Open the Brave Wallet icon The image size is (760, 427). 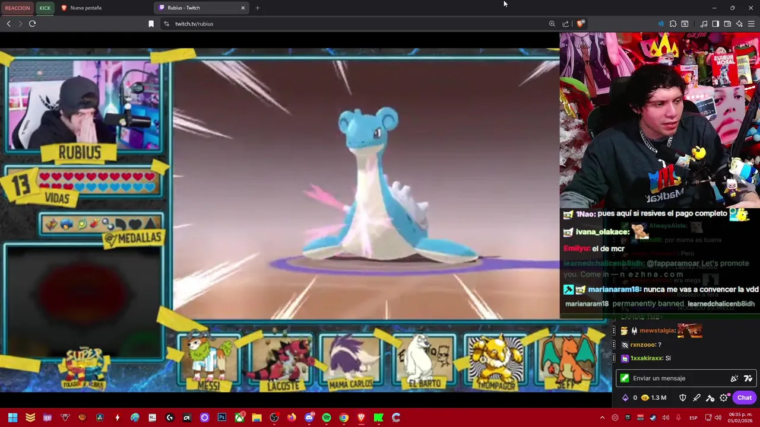click(x=727, y=24)
